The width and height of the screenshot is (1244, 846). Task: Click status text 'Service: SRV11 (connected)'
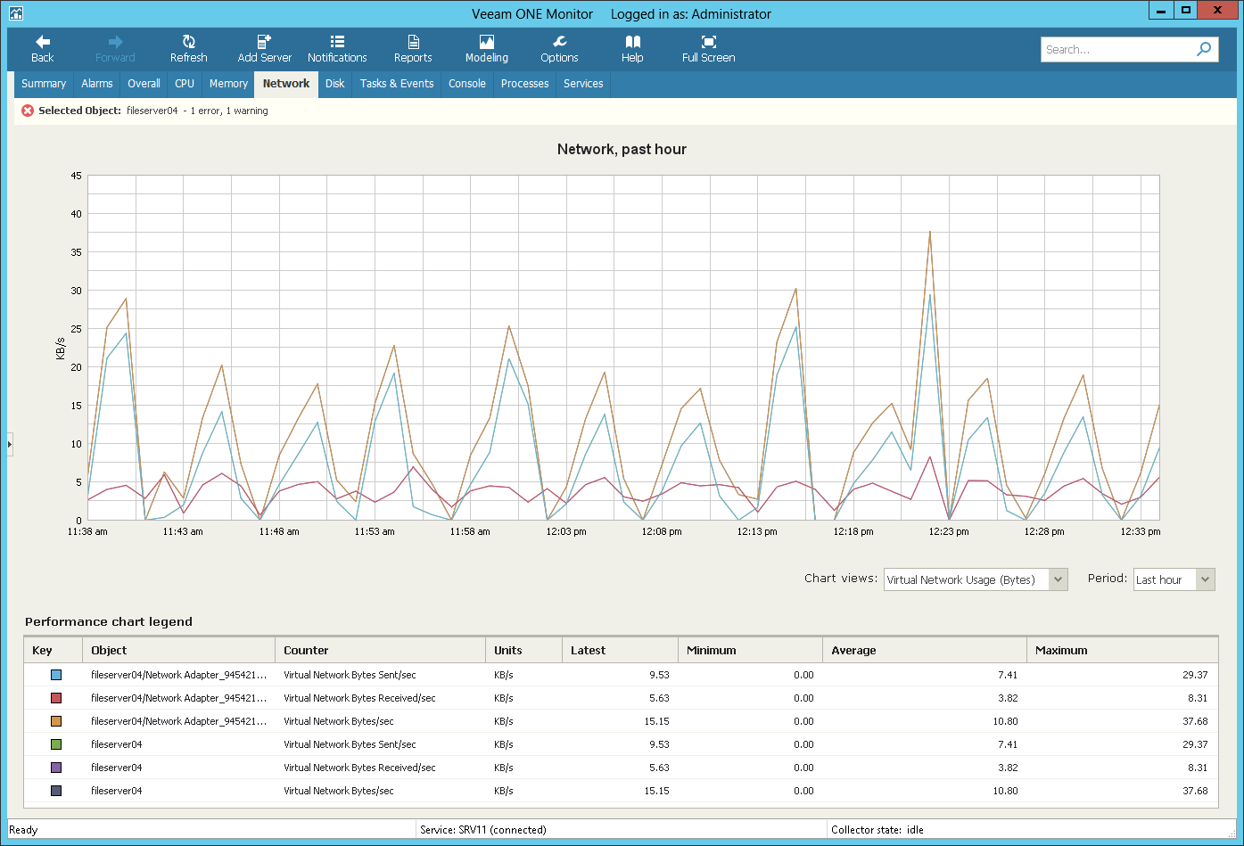point(483,830)
